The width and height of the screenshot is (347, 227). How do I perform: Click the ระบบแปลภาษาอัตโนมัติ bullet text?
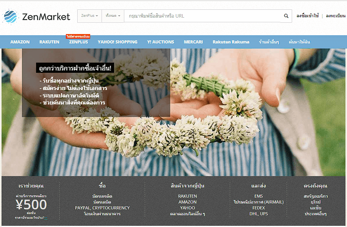(69, 95)
